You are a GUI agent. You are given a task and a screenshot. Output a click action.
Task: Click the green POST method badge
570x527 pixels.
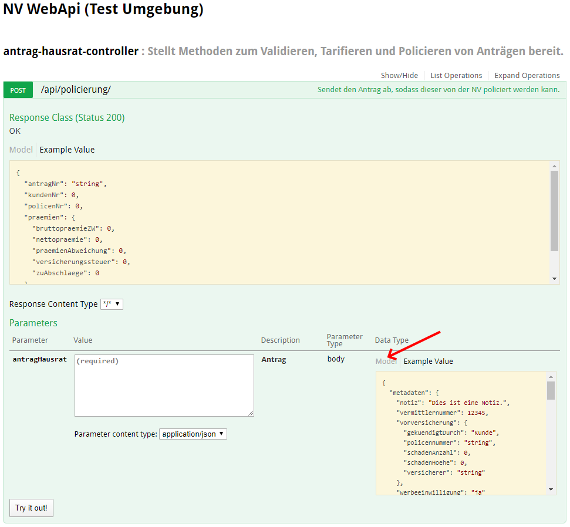click(x=18, y=90)
